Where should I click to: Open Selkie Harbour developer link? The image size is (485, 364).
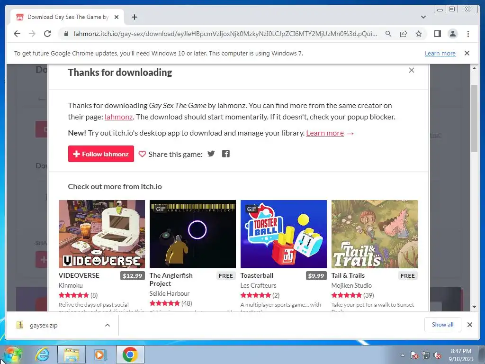point(170,293)
